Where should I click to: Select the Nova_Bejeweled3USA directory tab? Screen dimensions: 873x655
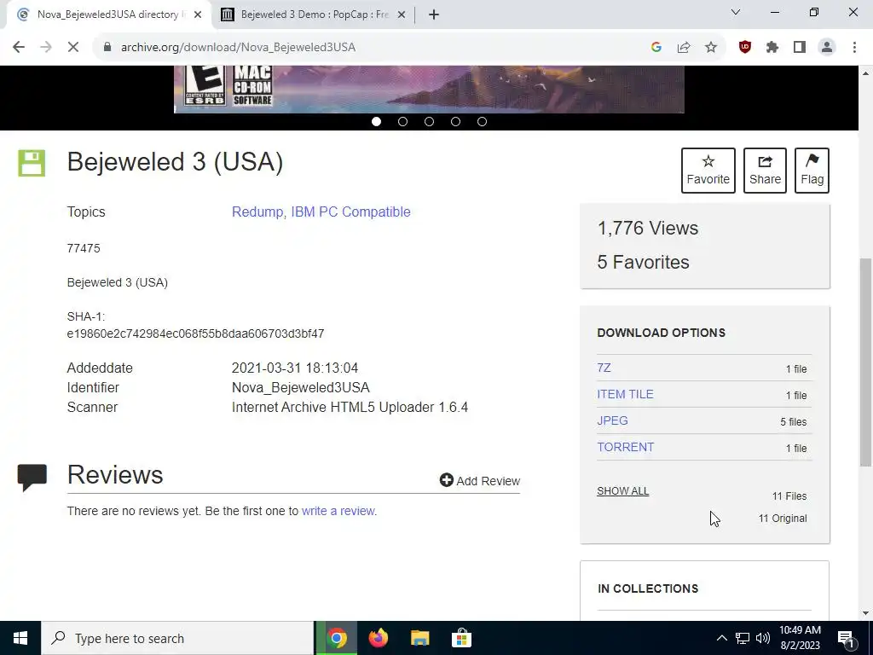(108, 14)
